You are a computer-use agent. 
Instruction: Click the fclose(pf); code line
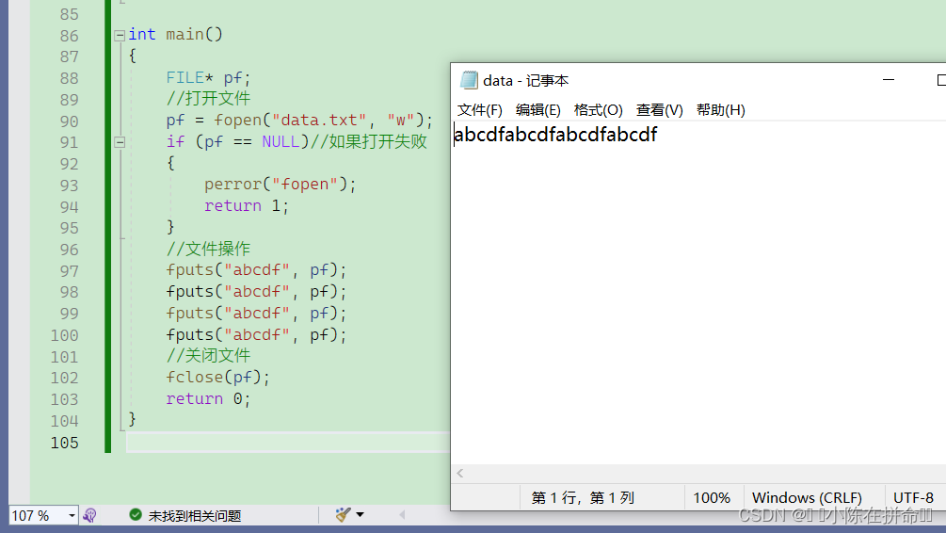[x=217, y=378]
